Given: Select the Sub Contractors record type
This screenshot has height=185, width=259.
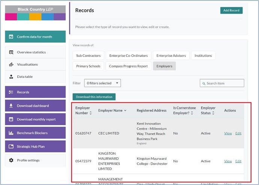Looking at the screenshot, I should pyautogui.click(x=88, y=56).
